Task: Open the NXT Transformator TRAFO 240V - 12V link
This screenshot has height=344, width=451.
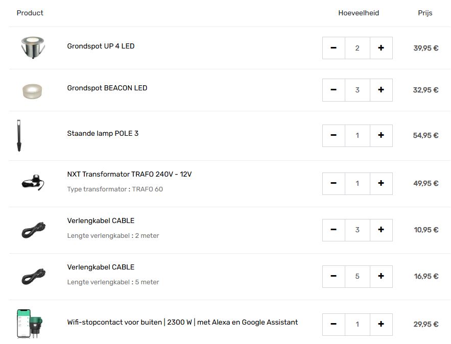Action: [129, 175]
